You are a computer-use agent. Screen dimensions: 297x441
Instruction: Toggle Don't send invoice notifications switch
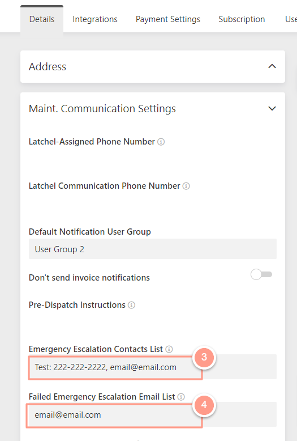[x=261, y=274]
